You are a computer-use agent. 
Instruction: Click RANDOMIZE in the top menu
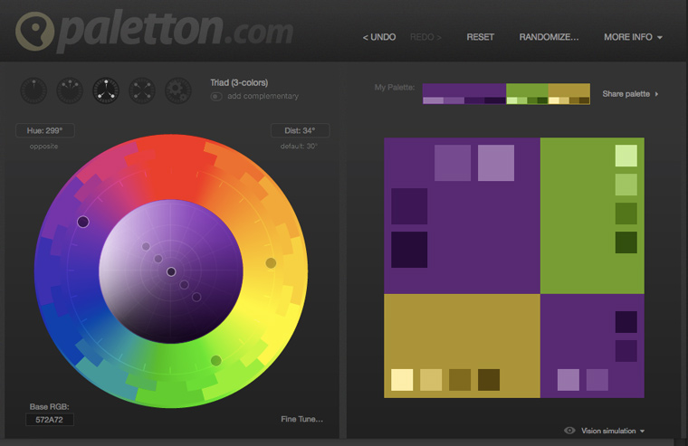pos(549,37)
